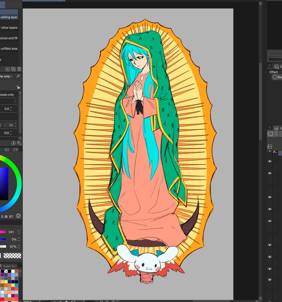Click the 100 value stepper arrows
The image size is (282, 302).
point(11,133)
